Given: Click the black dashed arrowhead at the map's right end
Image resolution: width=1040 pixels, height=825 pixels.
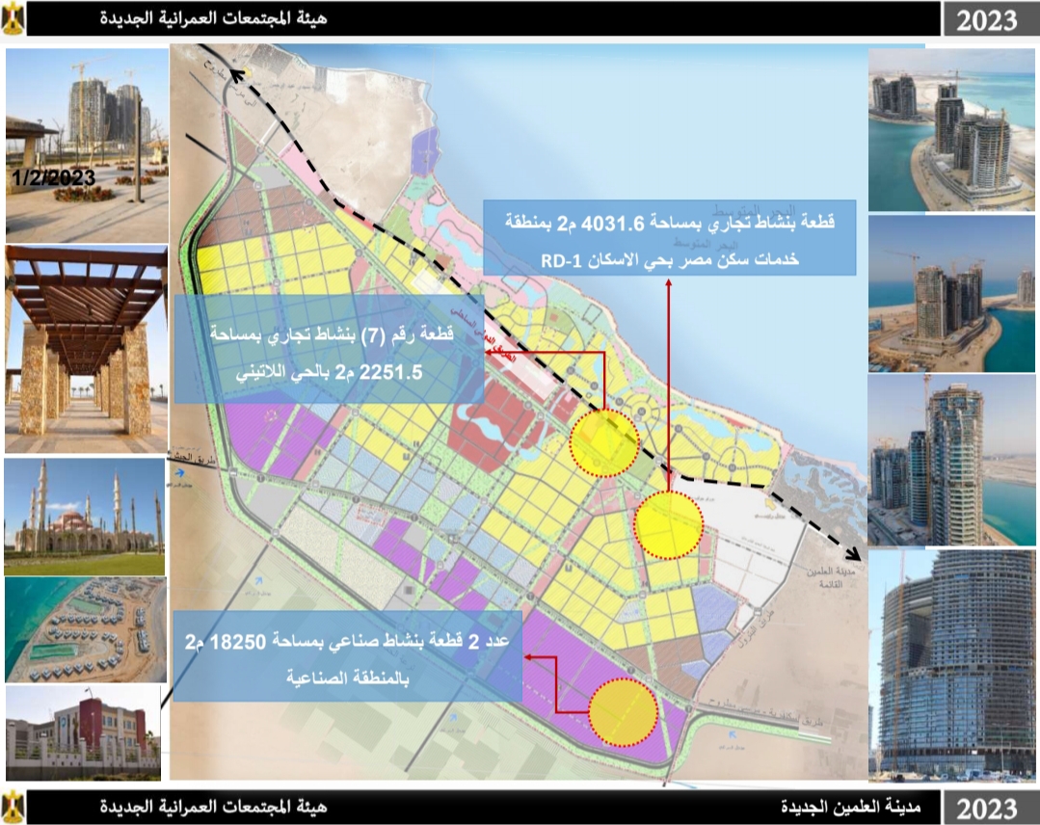Looking at the screenshot, I should coord(856,552).
